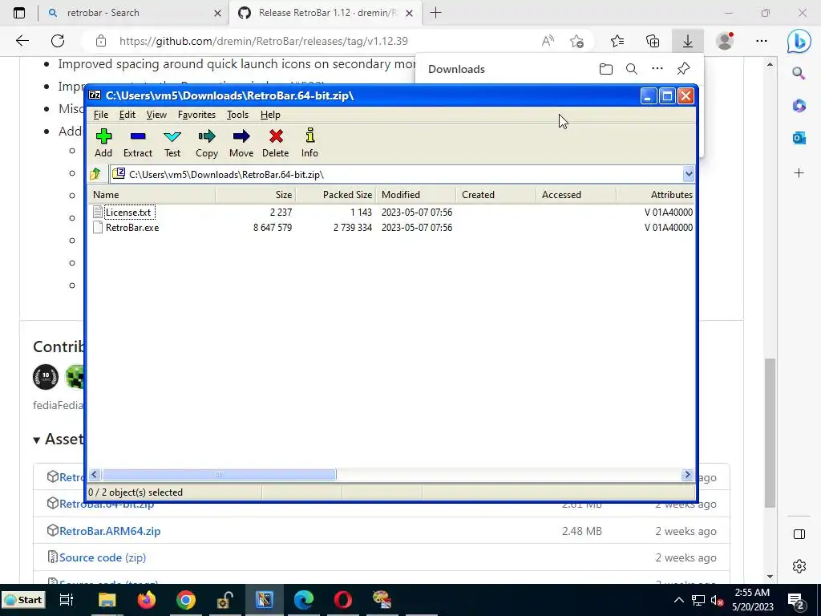Click the 7-Zip archive path field
Viewport: 821px width, 616px height.
[396, 174]
